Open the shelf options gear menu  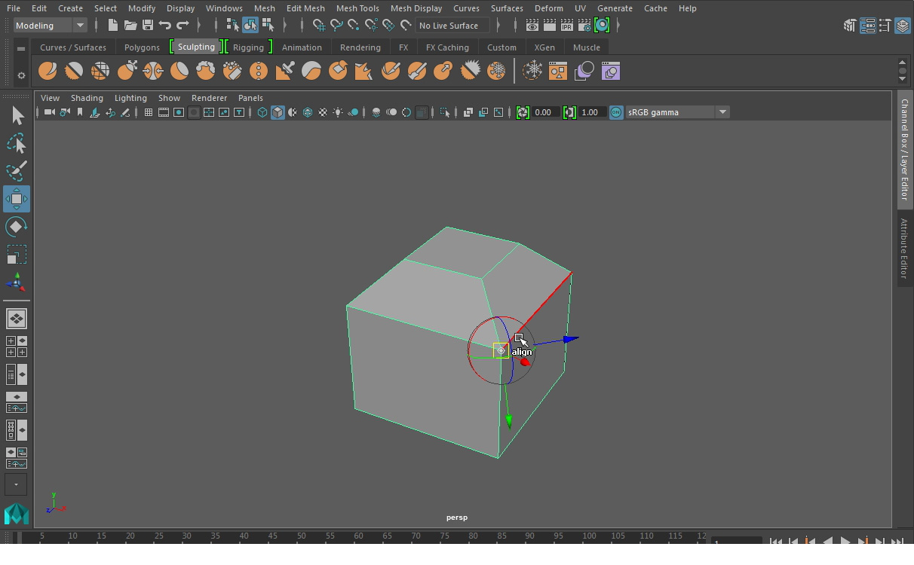click(21, 75)
